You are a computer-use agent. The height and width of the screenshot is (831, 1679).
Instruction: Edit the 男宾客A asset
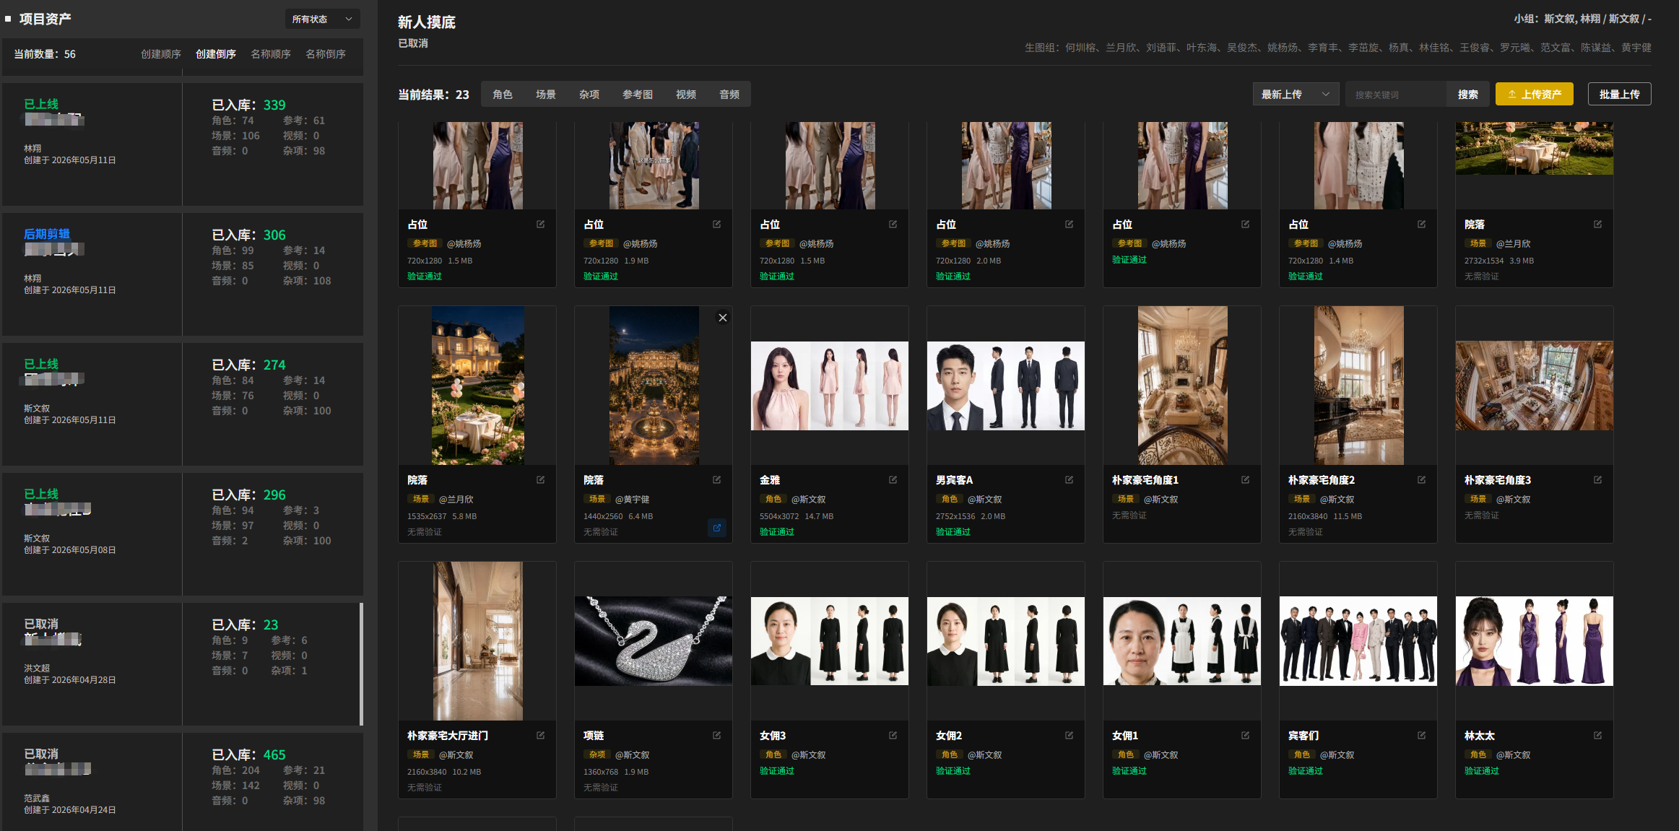[x=1069, y=479]
